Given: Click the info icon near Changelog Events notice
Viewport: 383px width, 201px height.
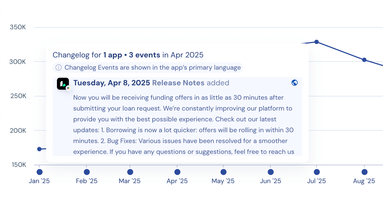Looking at the screenshot, I should tap(59, 67).
